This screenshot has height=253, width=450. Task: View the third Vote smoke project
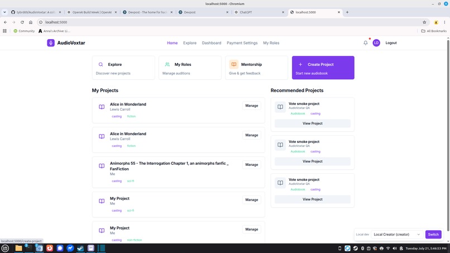pos(312,199)
